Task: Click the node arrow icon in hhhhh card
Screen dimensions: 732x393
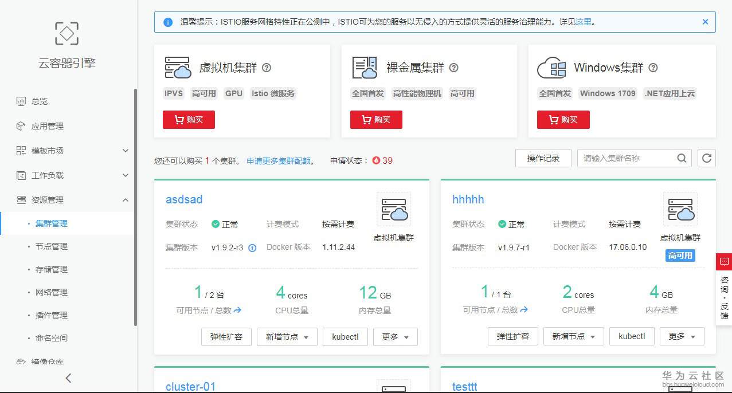Action: pyautogui.click(x=524, y=310)
